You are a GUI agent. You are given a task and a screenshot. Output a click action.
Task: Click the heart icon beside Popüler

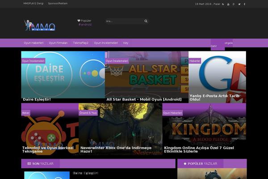(x=79, y=21)
